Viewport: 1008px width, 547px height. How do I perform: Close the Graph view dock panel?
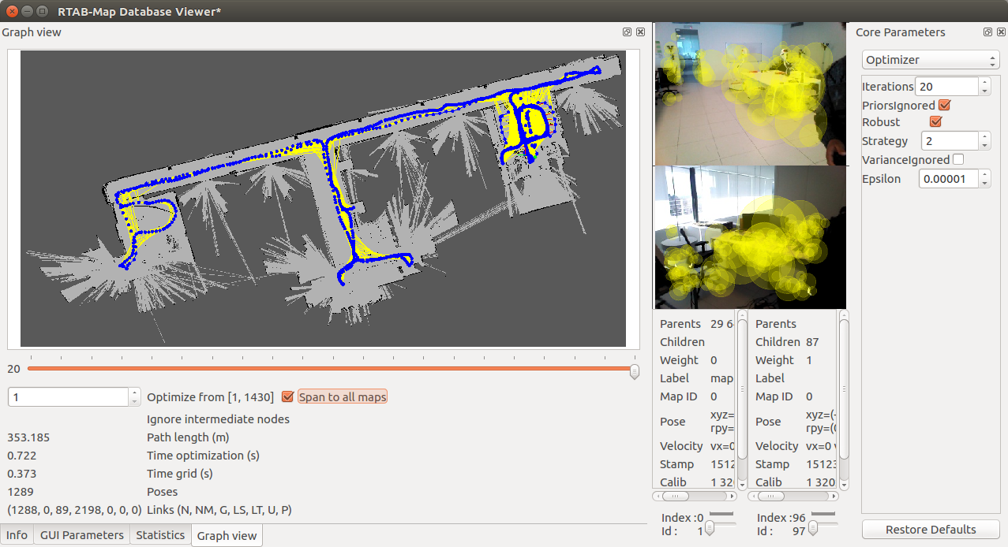click(639, 32)
